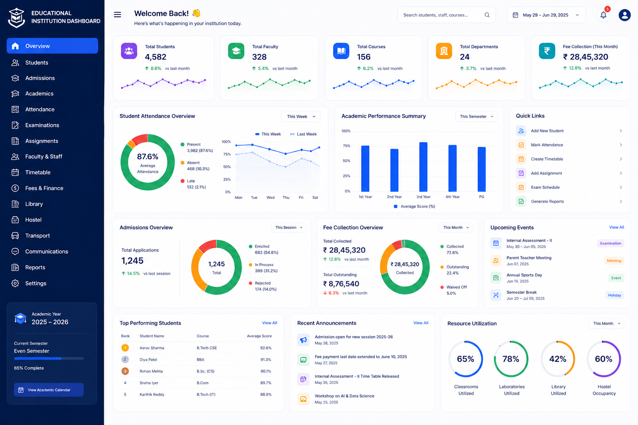
Task: Open This Semester performance dropdown
Action: [476, 117]
